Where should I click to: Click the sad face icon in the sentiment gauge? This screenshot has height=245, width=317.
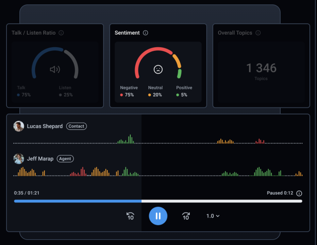click(158, 69)
